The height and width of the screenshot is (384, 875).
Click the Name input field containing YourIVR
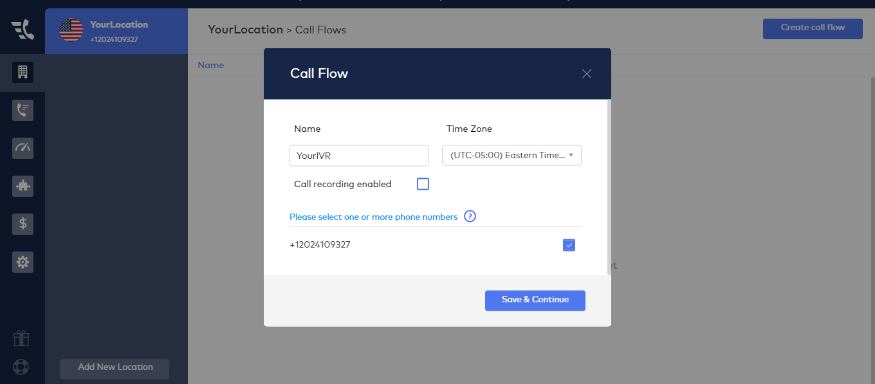[x=359, y=156]
